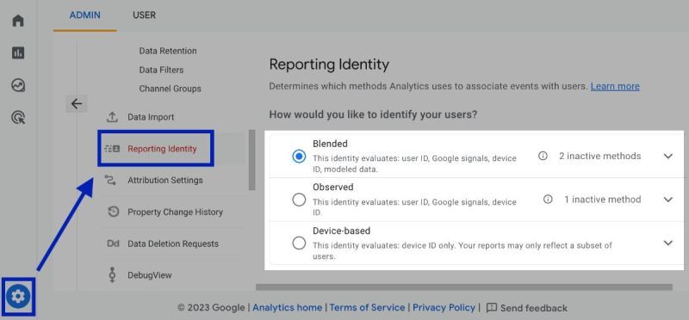Image resolution: width=689 pixels, height=320 pixels.
Task: Select the Blended radio button
Action: 299,157
